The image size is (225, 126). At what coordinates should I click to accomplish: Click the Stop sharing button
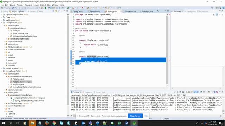(135, 116)
